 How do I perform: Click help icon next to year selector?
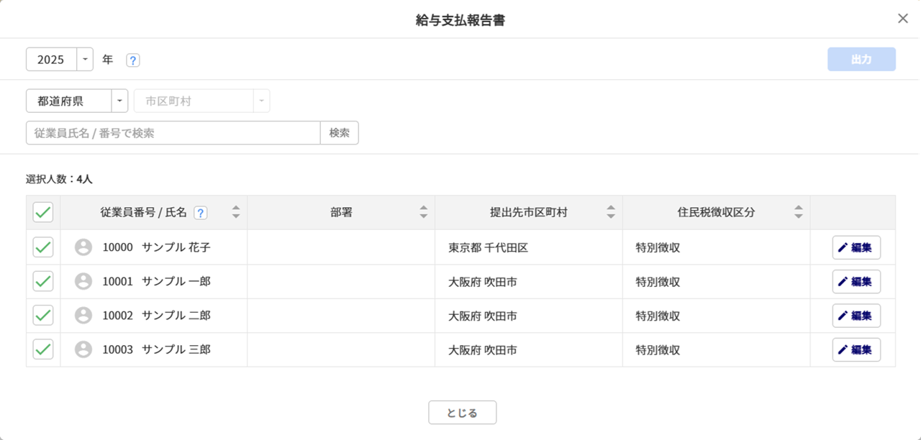pos(133,60)
